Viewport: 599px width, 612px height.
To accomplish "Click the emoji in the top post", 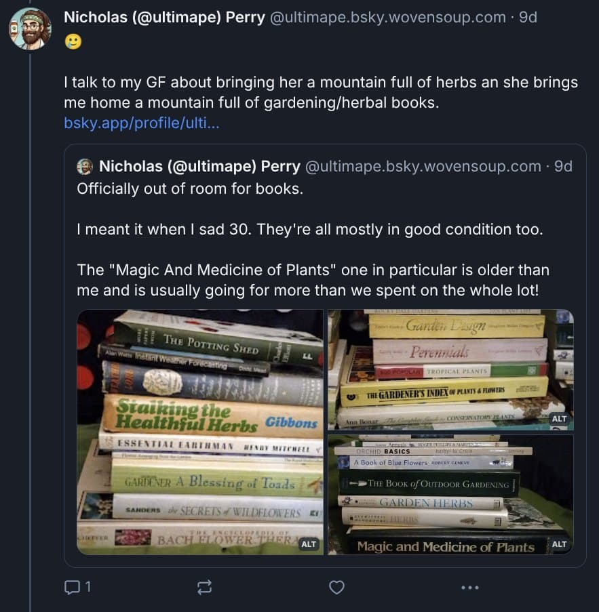I will point(73,42).
